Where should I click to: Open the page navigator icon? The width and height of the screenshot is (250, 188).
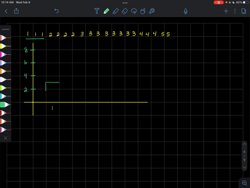(244, 11)
